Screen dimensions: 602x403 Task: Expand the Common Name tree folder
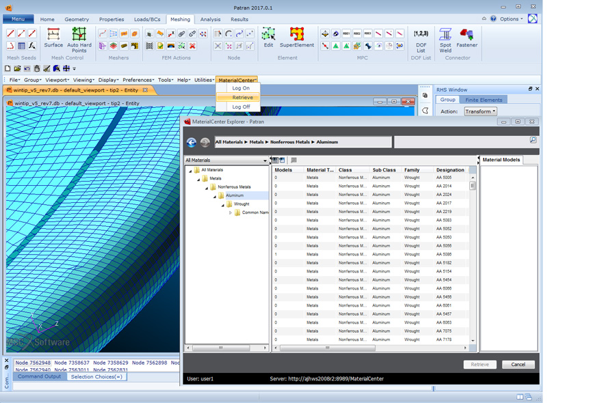(x=231, y=212)
